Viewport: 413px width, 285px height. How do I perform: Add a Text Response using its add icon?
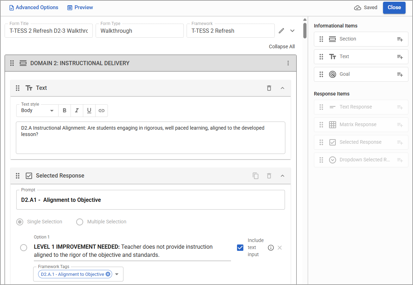pos(400,107)
